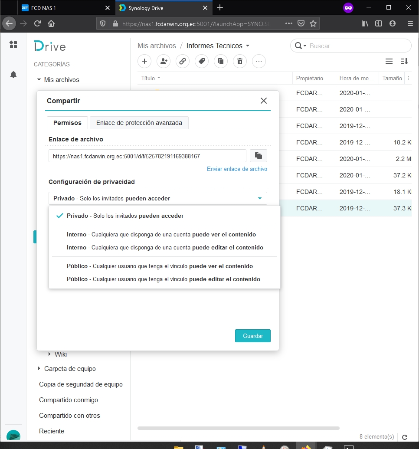
Task: Open the more actions ellipsis button
Action: pos(259,61)
